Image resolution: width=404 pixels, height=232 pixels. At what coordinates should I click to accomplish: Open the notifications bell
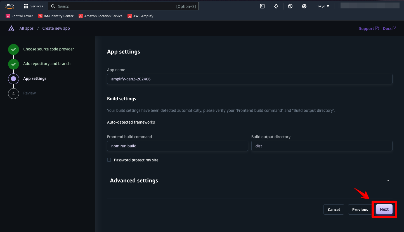click(x=276, y=6)
